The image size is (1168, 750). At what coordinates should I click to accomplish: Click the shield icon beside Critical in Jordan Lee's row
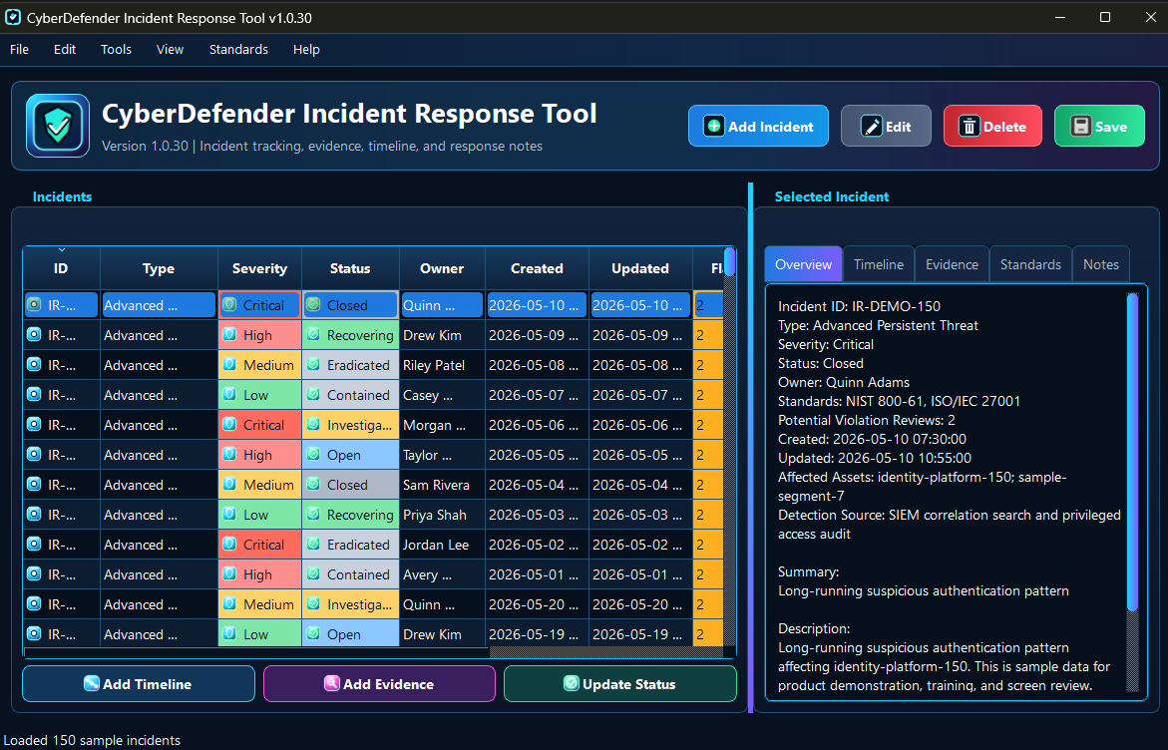pos(230,545)
